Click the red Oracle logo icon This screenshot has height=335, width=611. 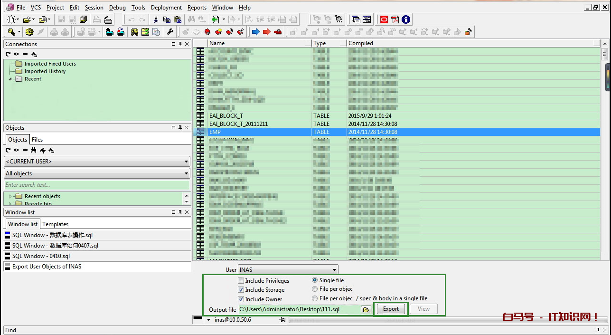[x=384, y=19]
